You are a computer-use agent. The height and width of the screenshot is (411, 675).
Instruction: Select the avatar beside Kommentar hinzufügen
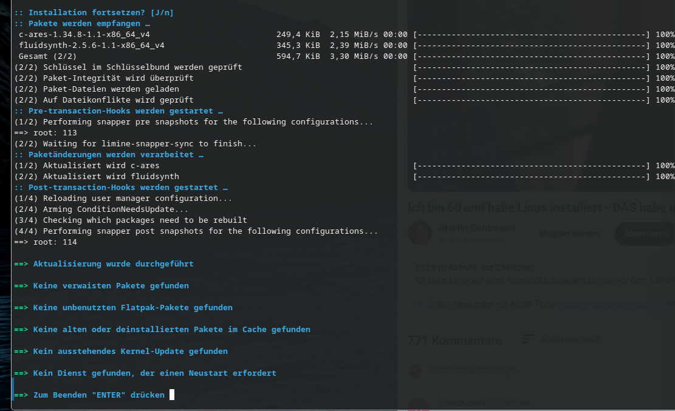[x=416, y=370]
